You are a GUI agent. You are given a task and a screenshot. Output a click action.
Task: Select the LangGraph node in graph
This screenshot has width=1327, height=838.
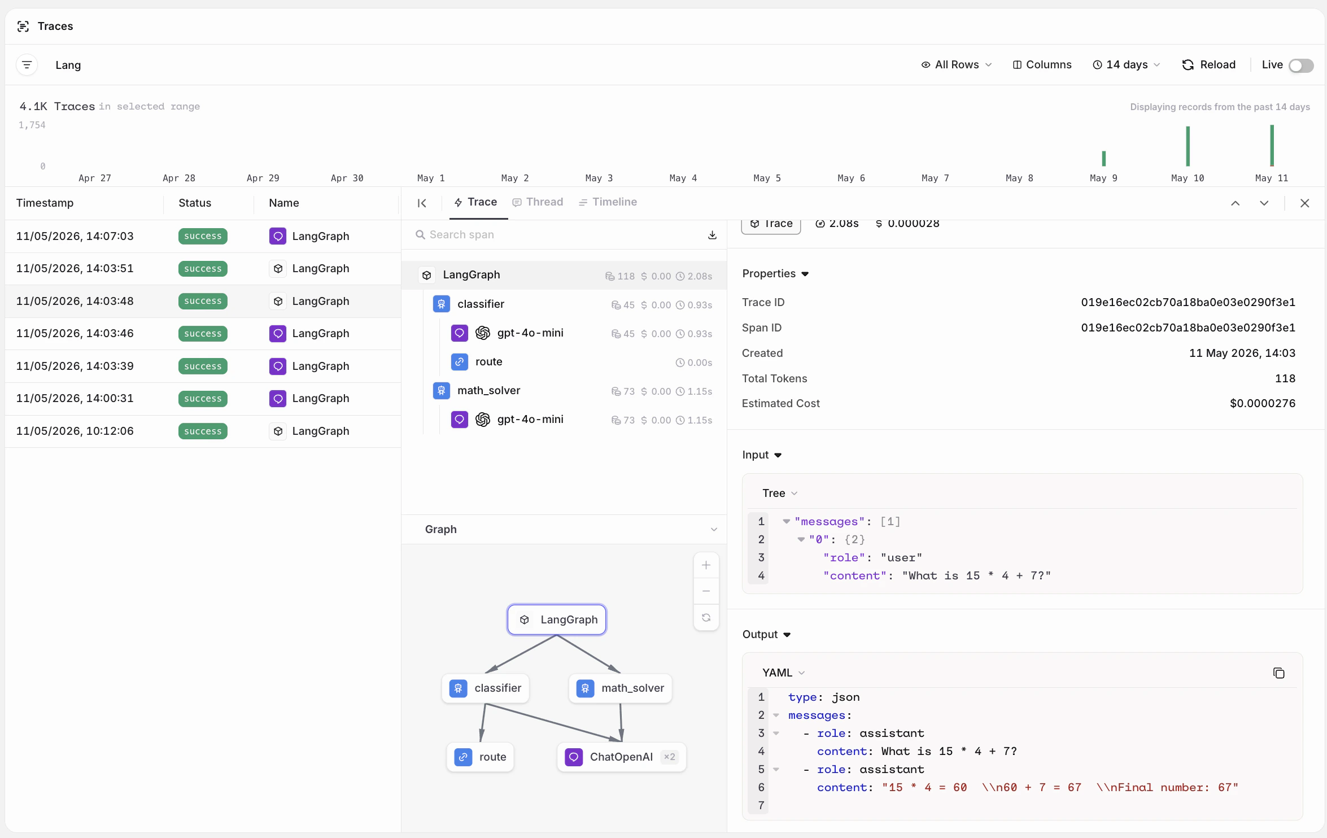[x=557, y=620]
